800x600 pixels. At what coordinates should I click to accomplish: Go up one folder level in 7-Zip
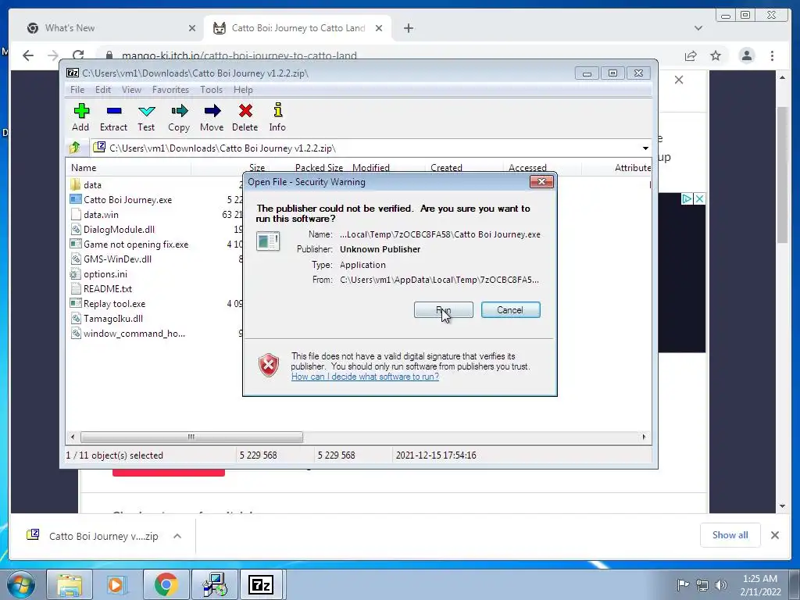(75, 148)
